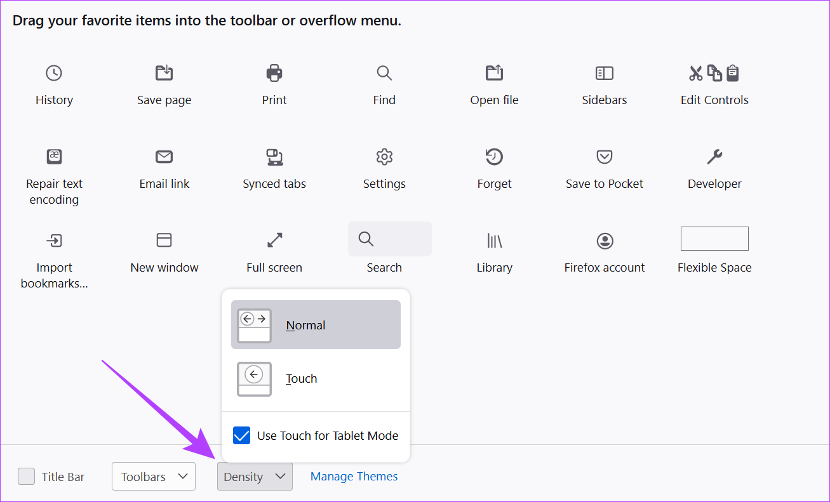Select the Repair text encoding icon
This screenshot has width=830, height=502.
click(x=54, y=157)
